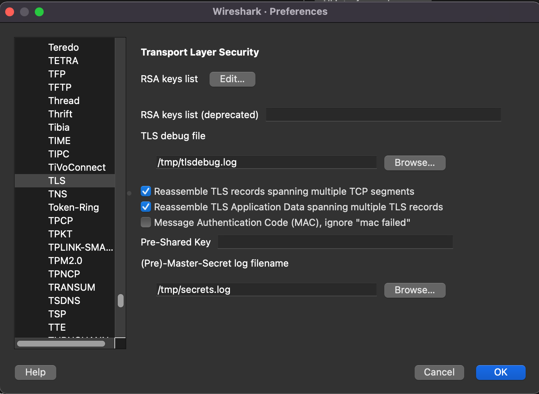This screenshot has width=539, height=394.
Task: Toggle Reassemble TLS Application Data checkbox
Action: click(x=146, y=207)
